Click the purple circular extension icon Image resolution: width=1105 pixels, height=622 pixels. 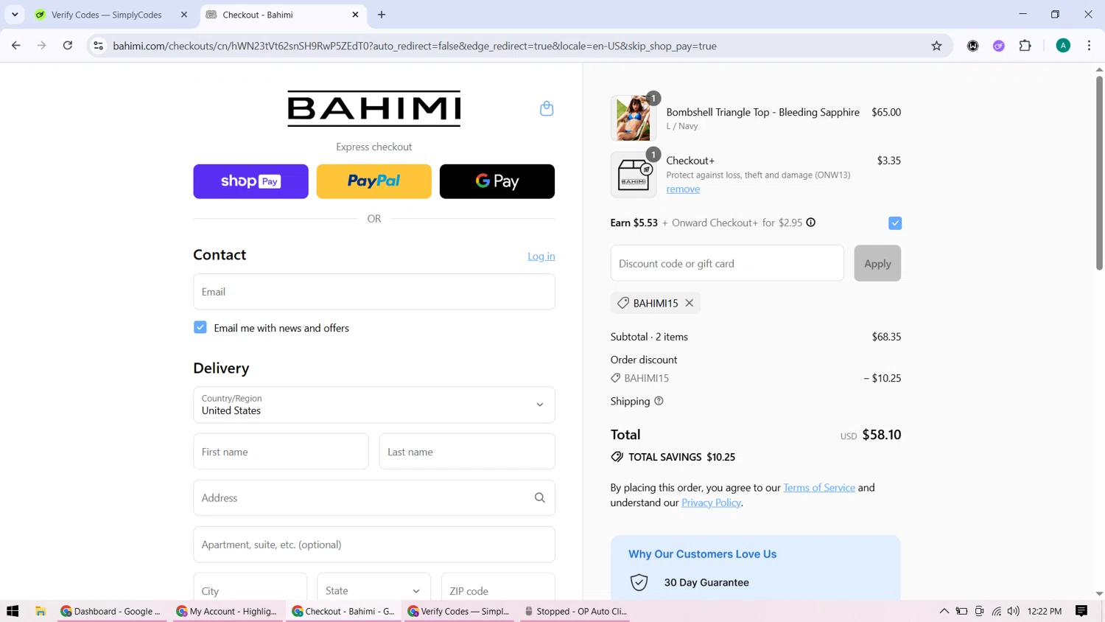[x=999, y=46]
